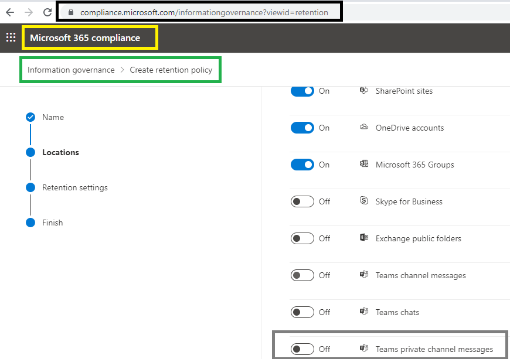Select the Exchange public folders icon
The width and height of the screenshot is (510, 359).
click(363, 238)
